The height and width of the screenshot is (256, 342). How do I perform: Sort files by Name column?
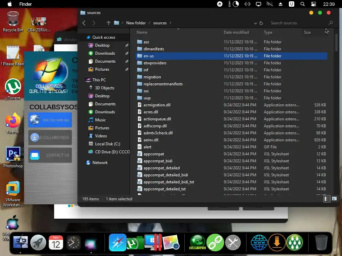(x=142, y=32)
